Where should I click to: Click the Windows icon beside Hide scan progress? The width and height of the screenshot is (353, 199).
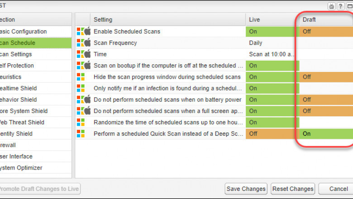tap(81, 77)
